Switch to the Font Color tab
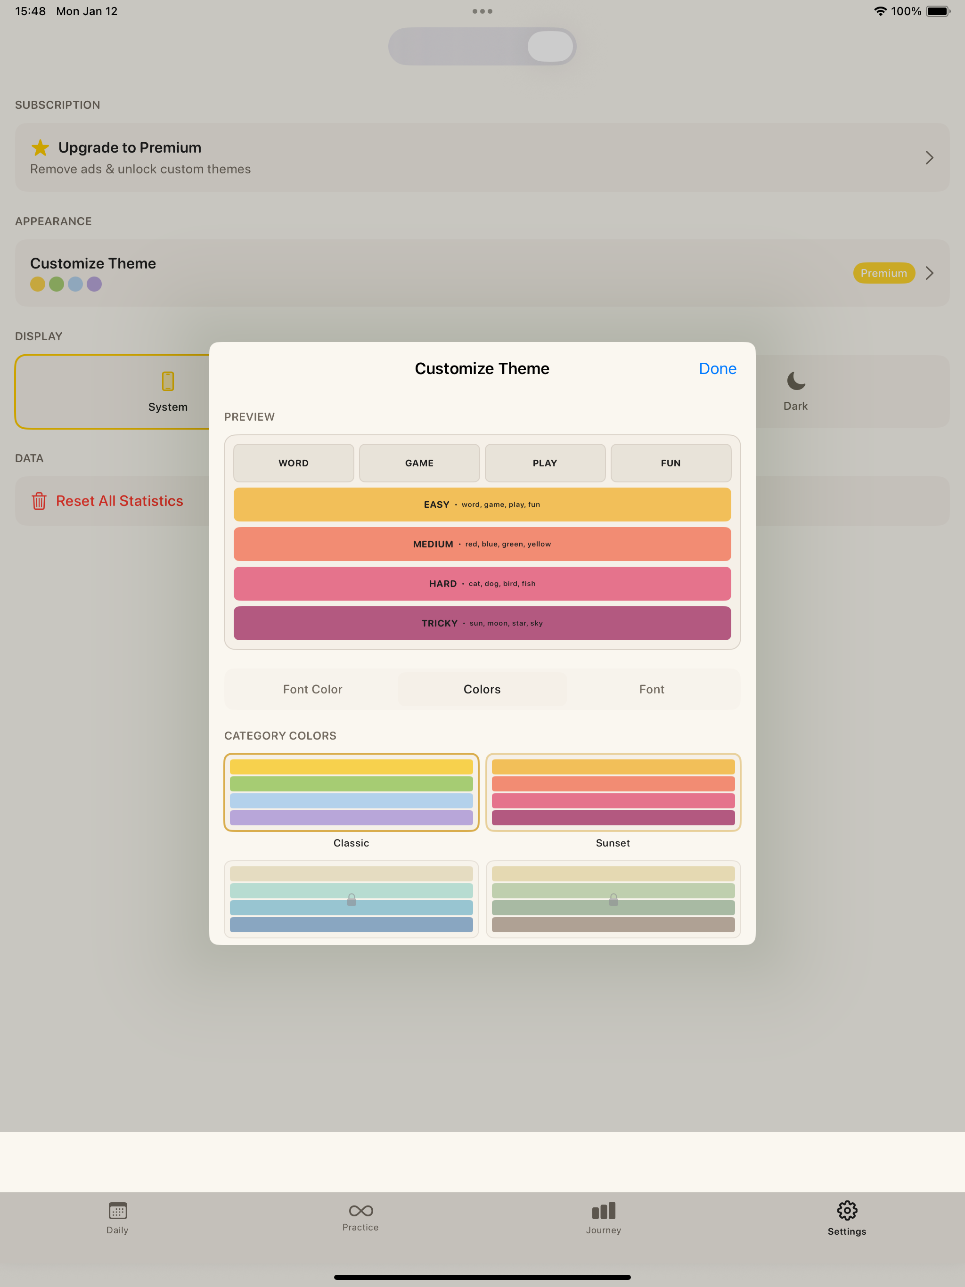The width and height of the screenshot is (965, 1287). [312, 690]
